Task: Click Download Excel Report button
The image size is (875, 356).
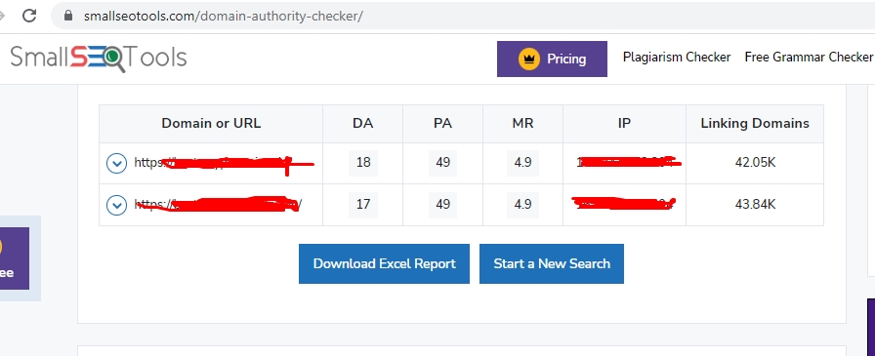Action: point(384,263)
